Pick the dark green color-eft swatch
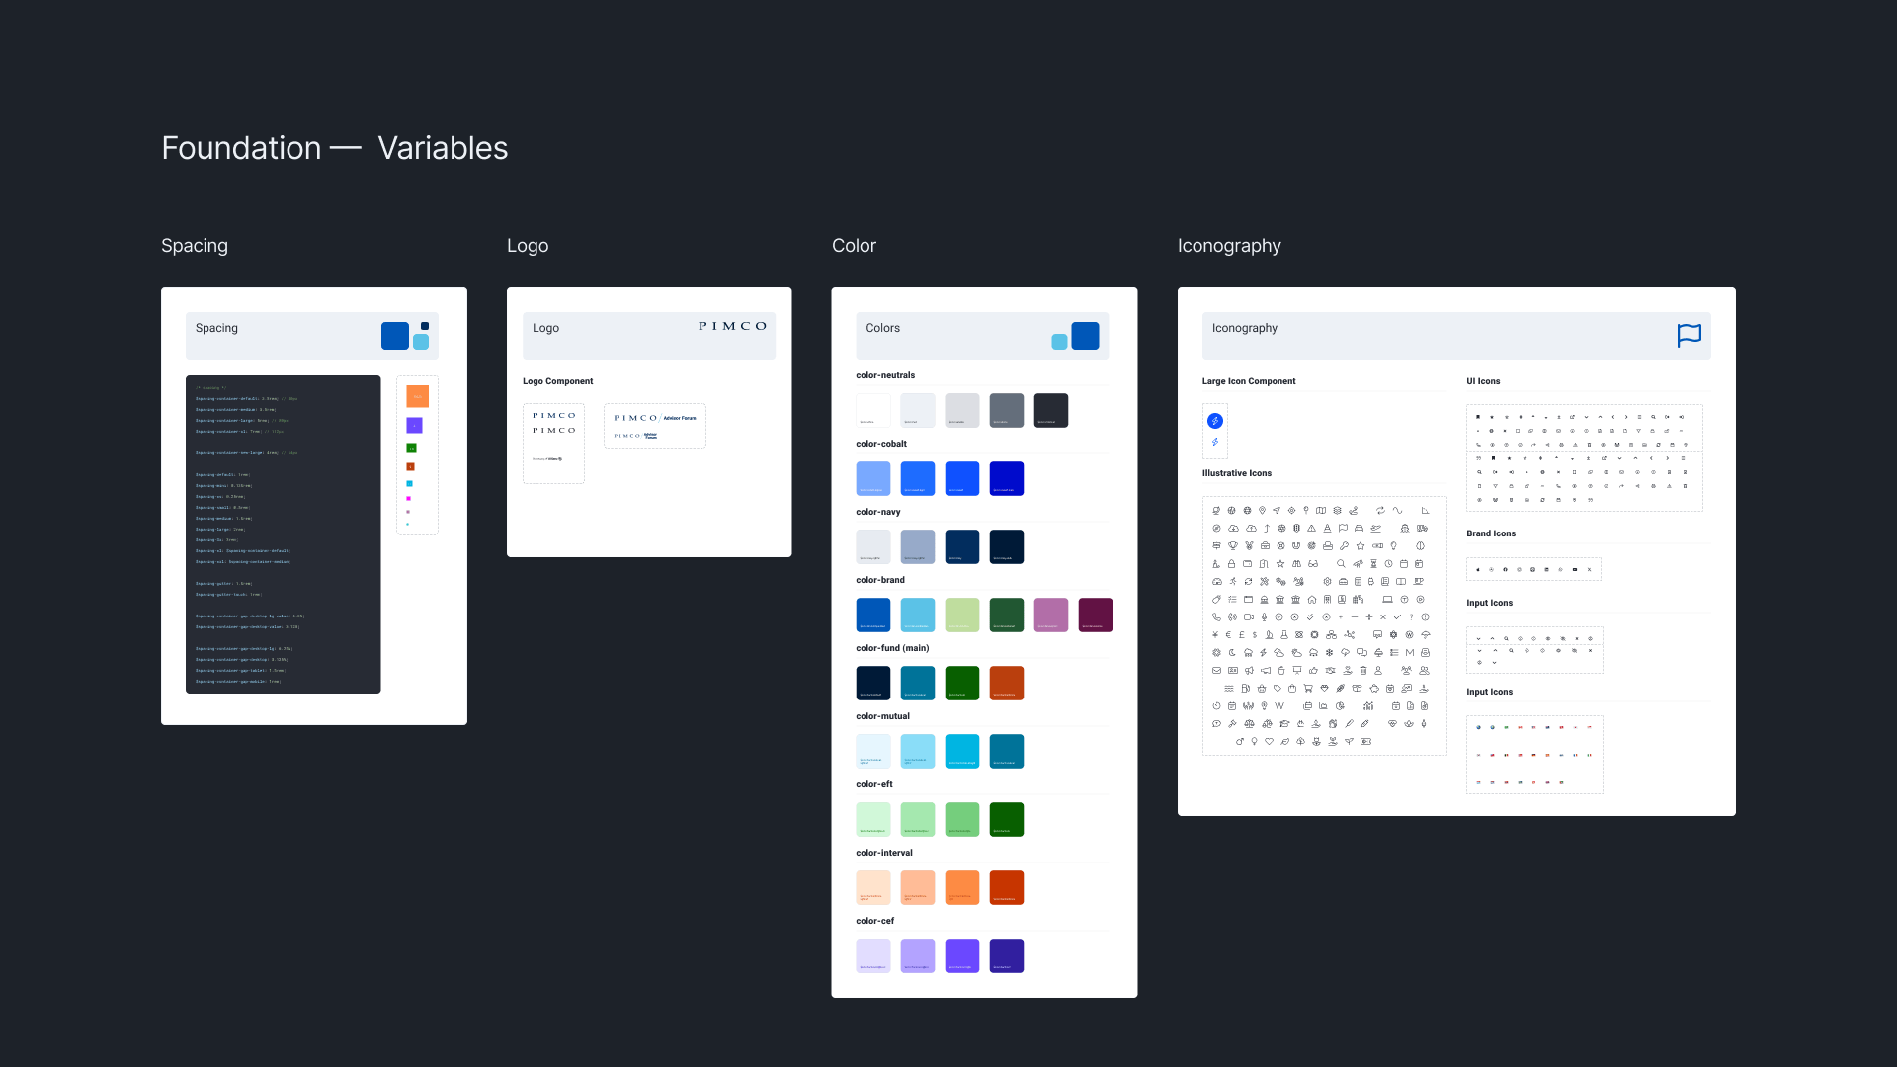Viewport: 1897px width, 1067px height. pyautogui.click(x=1006, y=819)
